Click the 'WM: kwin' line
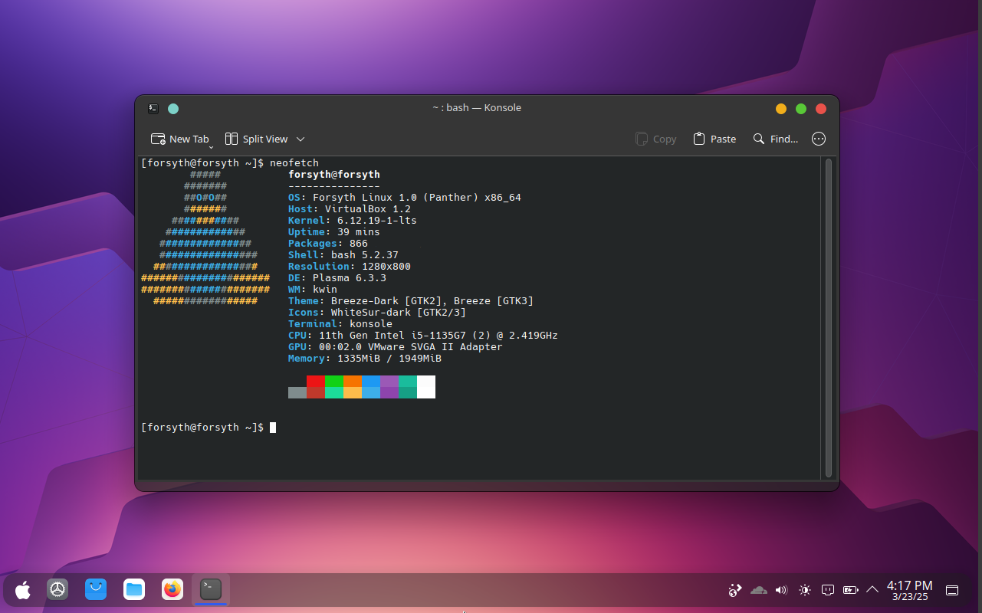 [313, 290]
